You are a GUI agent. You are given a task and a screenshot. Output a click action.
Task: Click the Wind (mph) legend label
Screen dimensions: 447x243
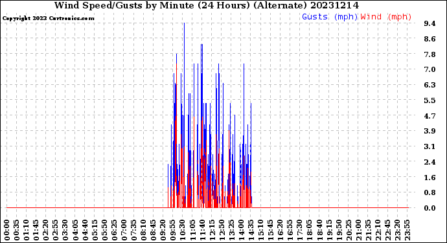pos(385,17)
